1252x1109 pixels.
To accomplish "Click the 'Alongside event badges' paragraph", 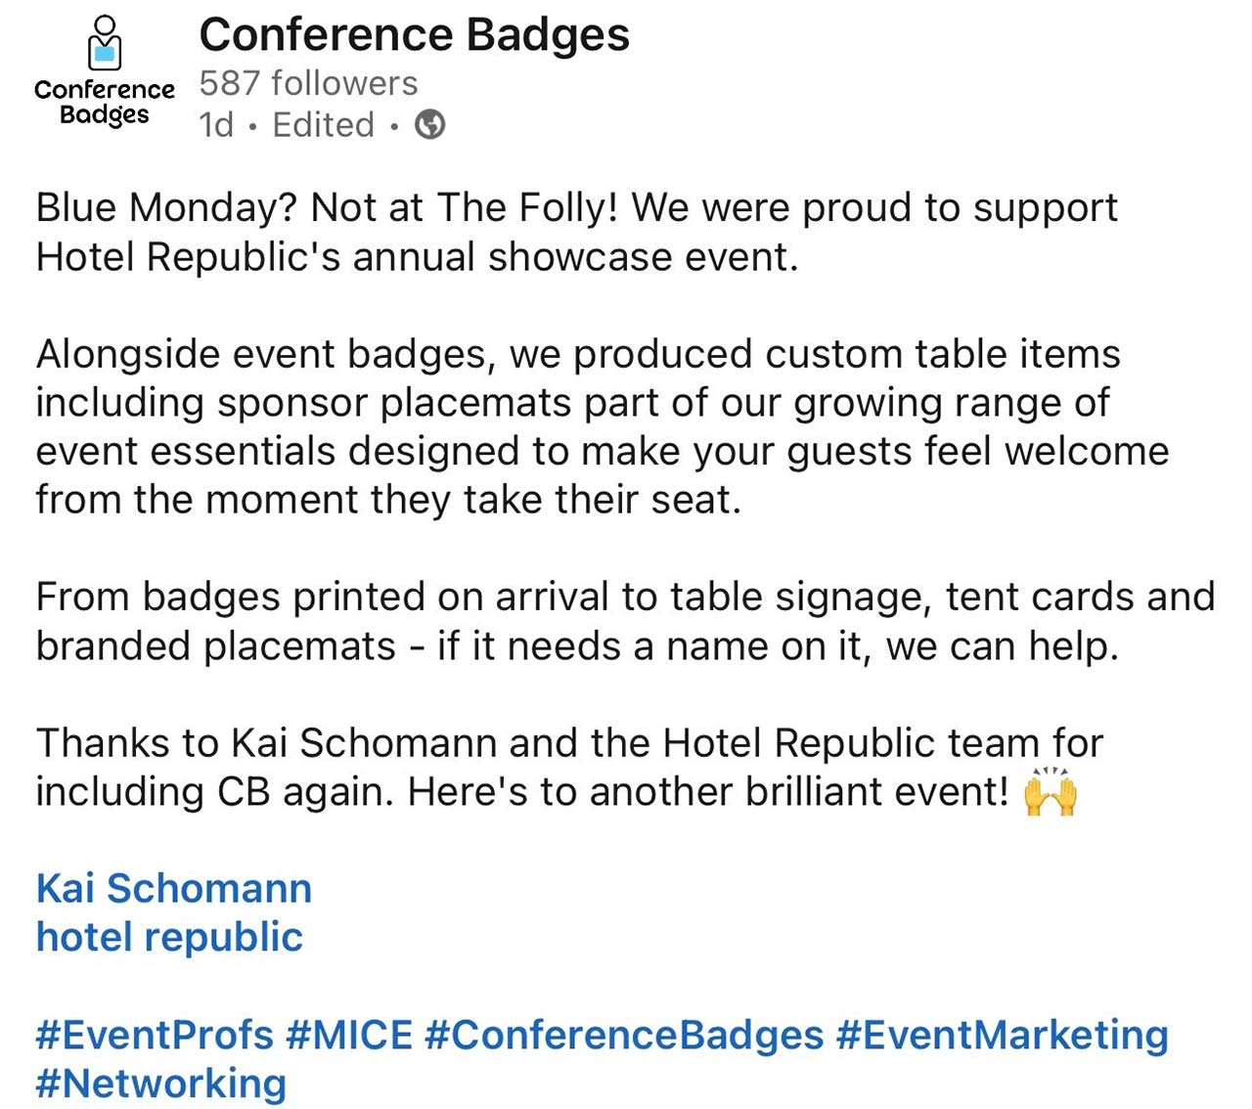I will (602, 426).
